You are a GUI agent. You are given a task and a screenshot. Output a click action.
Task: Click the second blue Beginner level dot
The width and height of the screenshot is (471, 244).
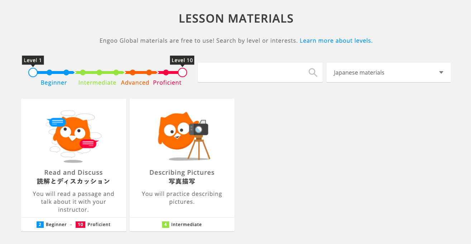click(49, 72)
